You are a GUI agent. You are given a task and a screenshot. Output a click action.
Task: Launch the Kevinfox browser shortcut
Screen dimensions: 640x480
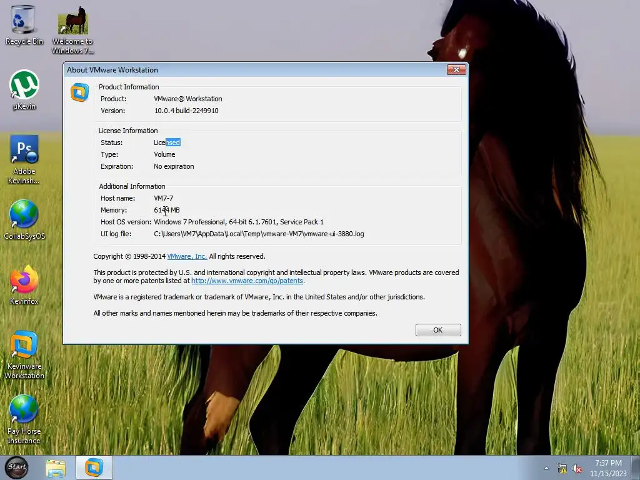[24, 284]
